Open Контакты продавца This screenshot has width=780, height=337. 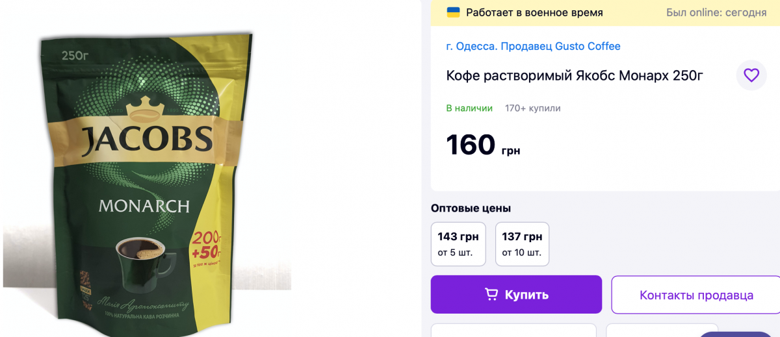point(695,295)
